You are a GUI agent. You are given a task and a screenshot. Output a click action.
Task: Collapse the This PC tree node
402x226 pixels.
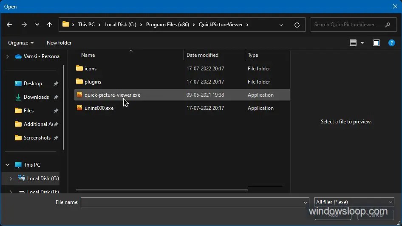click(x=7, y=165)
